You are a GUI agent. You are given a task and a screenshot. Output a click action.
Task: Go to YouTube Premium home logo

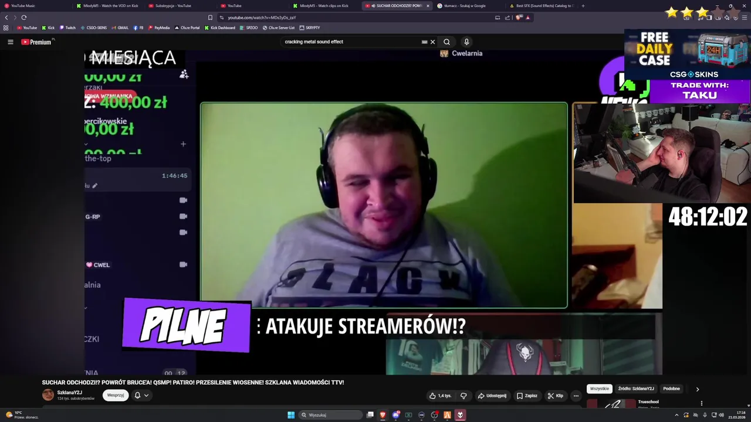point(36,42)
